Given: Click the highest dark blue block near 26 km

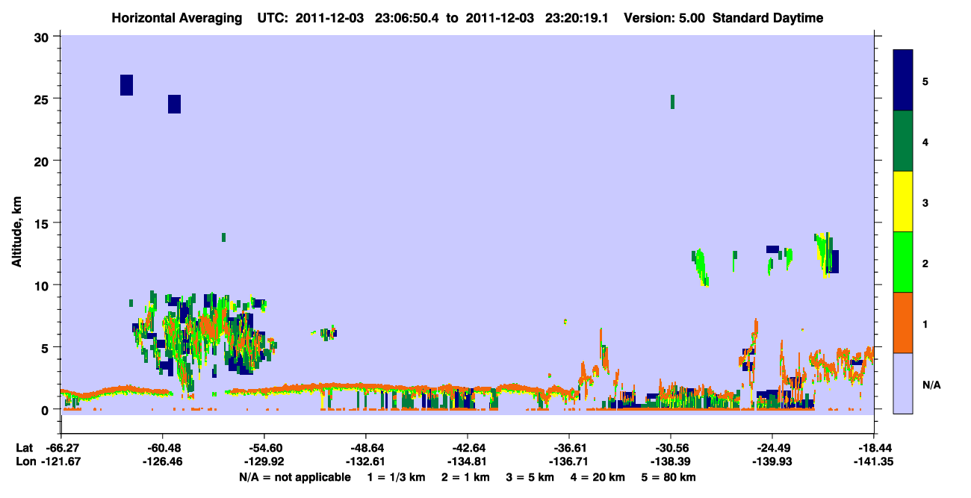Looking at the screenshot, I should pos(126,85).
